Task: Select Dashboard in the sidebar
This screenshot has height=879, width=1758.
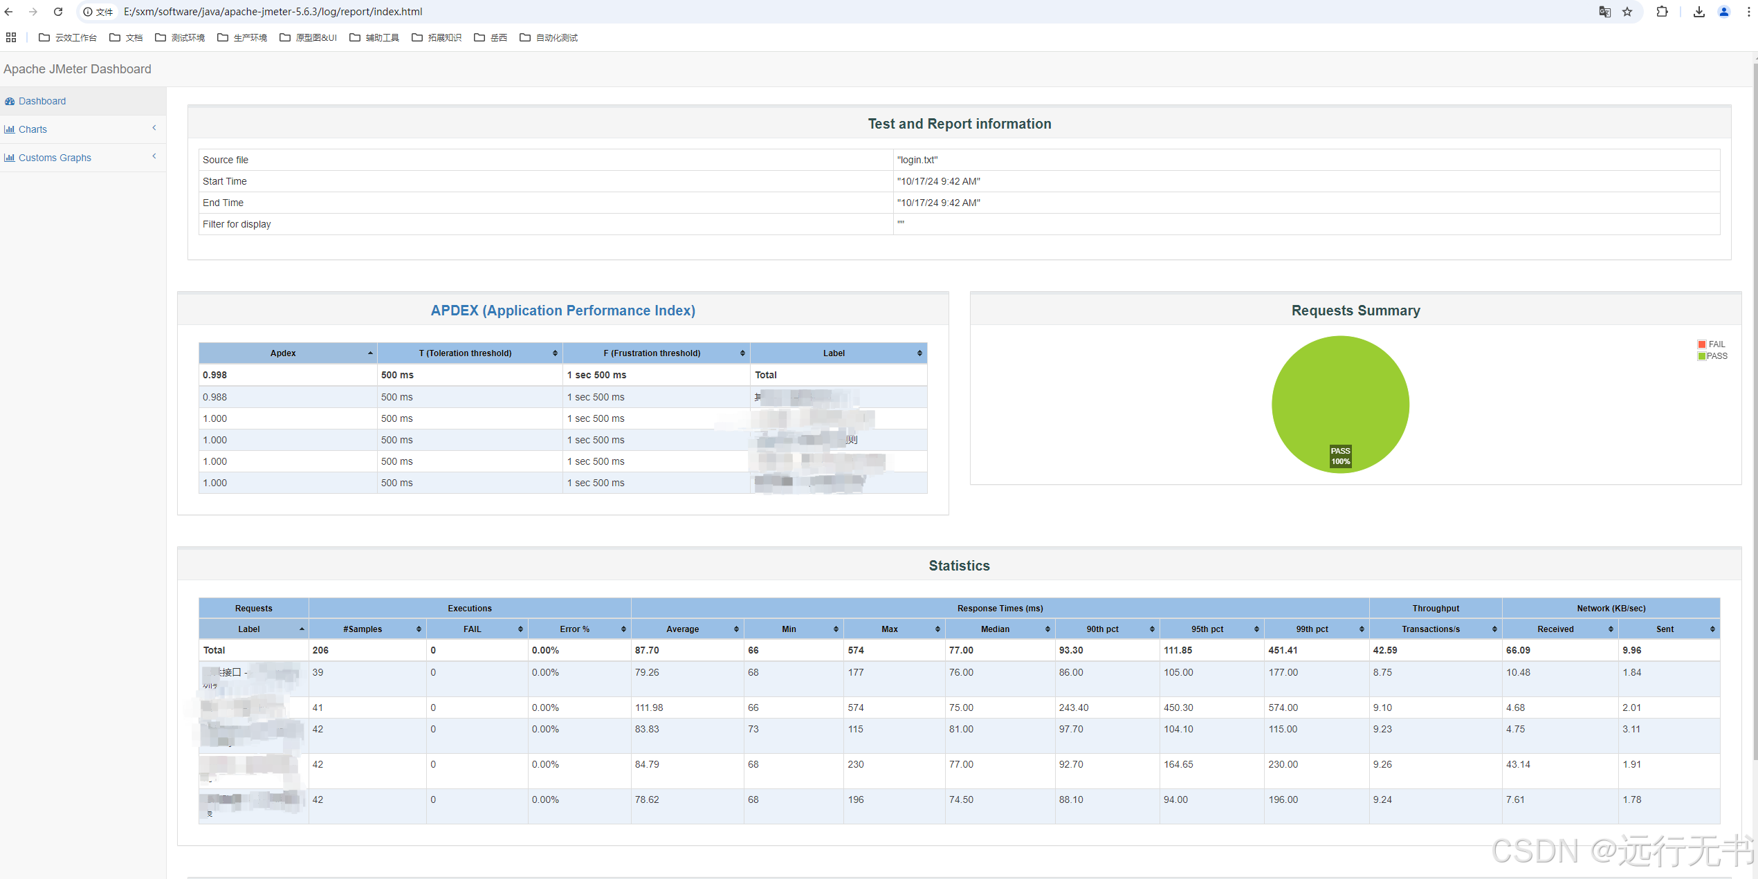Action: click(x=42, y=101)
